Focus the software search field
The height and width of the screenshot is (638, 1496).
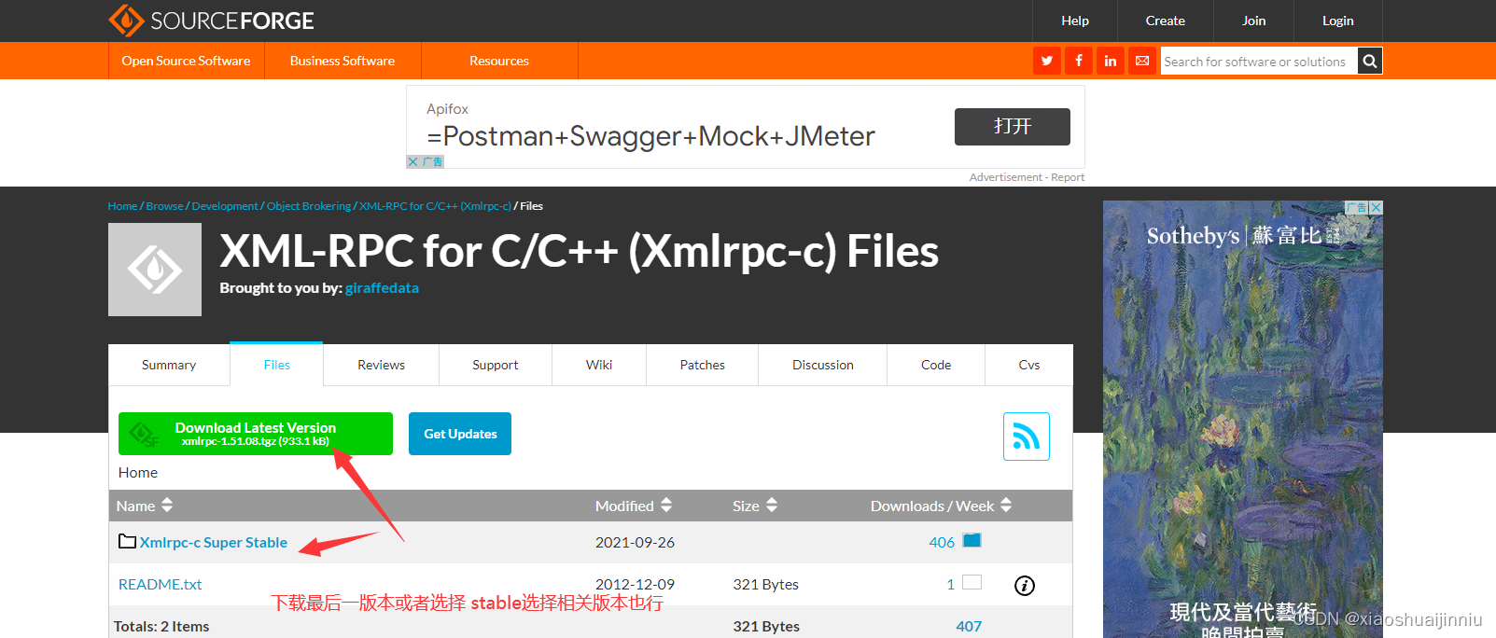[1258, 61]
